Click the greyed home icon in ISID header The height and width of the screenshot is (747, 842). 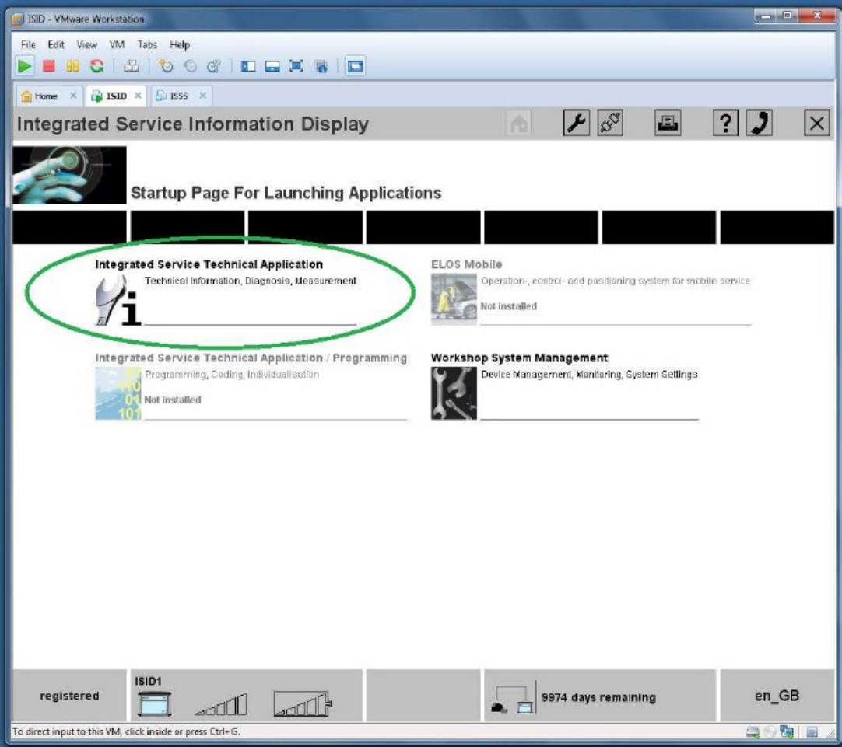(x=518, y=124)
